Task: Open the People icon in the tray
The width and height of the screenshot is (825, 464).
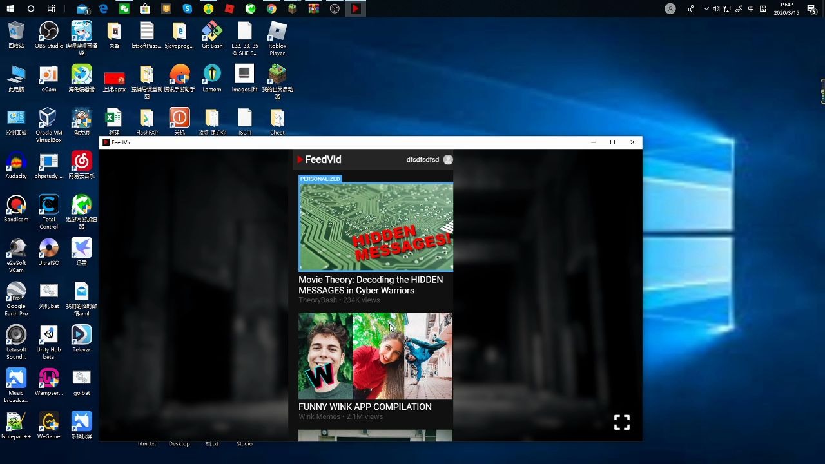Action: click(x=691, y=9)
